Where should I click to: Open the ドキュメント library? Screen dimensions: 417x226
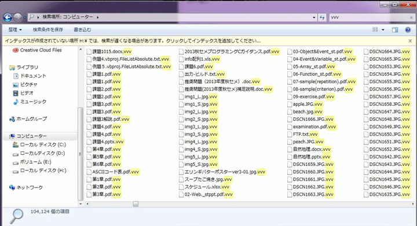(x=30, y=76)
